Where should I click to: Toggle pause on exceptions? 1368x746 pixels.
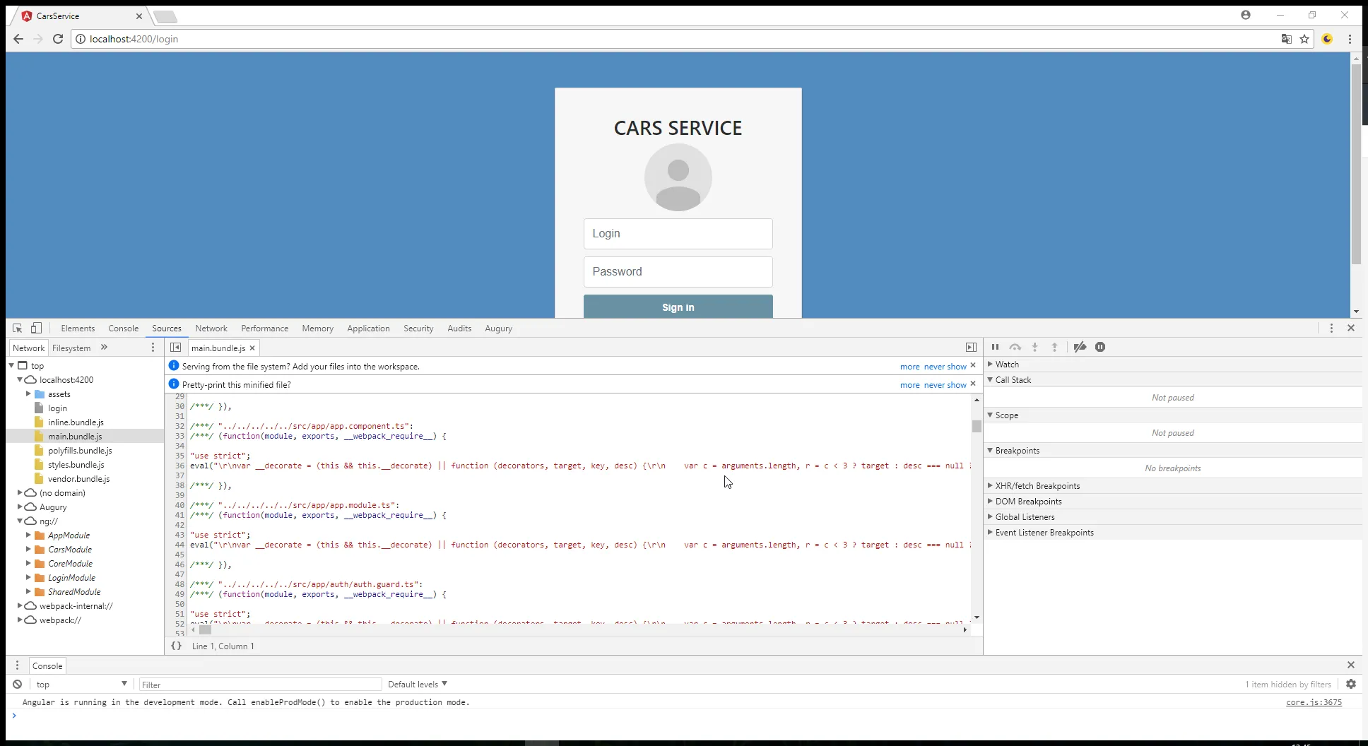click(x=1100, y=347)
